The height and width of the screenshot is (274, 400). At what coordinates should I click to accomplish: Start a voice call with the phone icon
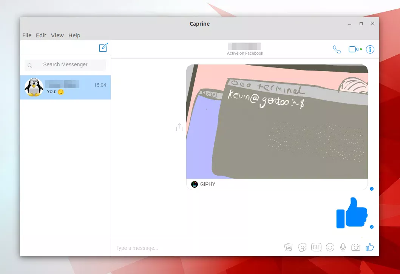pyautogui.click(x=337, y=49)
